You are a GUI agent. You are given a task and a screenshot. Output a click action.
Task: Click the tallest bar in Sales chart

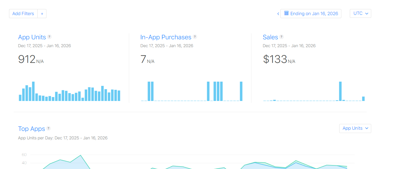point(340,91)
